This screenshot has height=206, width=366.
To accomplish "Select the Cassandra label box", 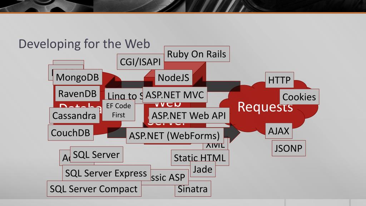I will tap(74, 116).
